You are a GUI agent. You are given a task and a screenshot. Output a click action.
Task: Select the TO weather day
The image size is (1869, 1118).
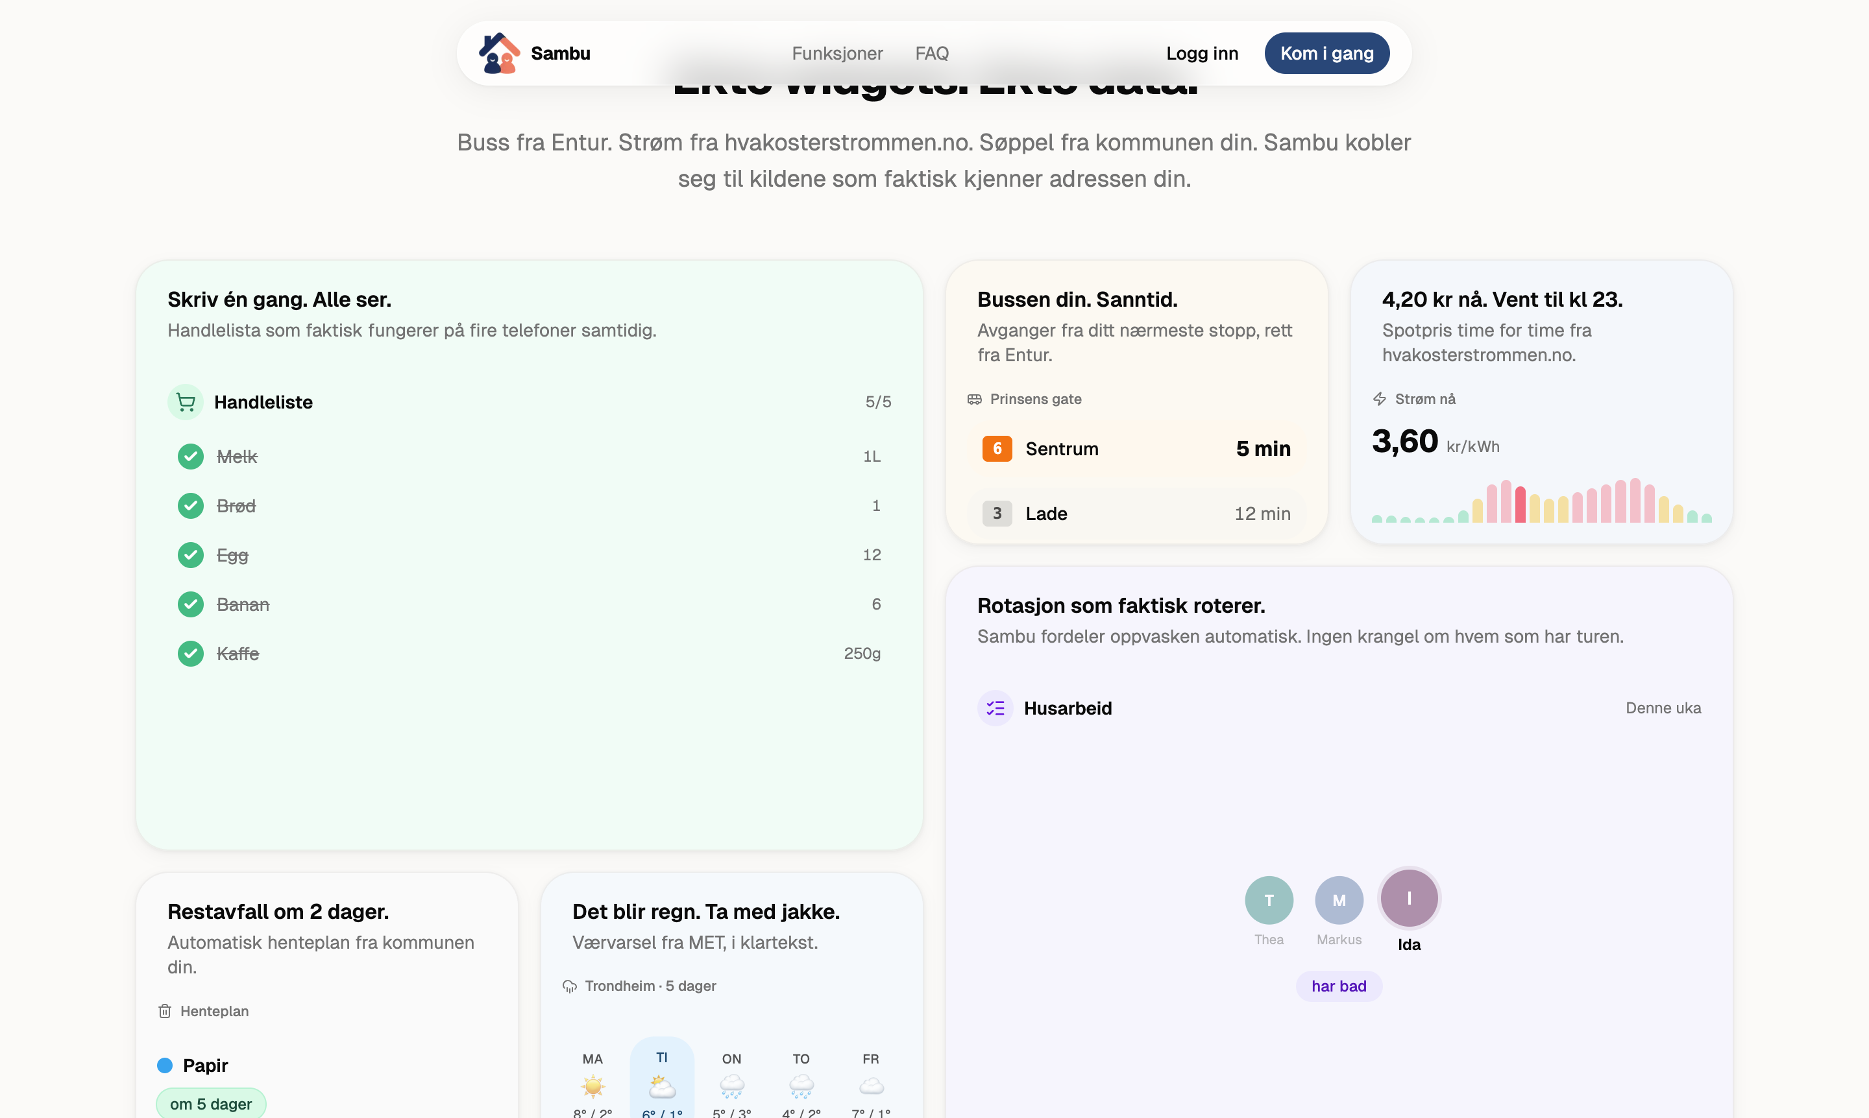pos(801,1080)
